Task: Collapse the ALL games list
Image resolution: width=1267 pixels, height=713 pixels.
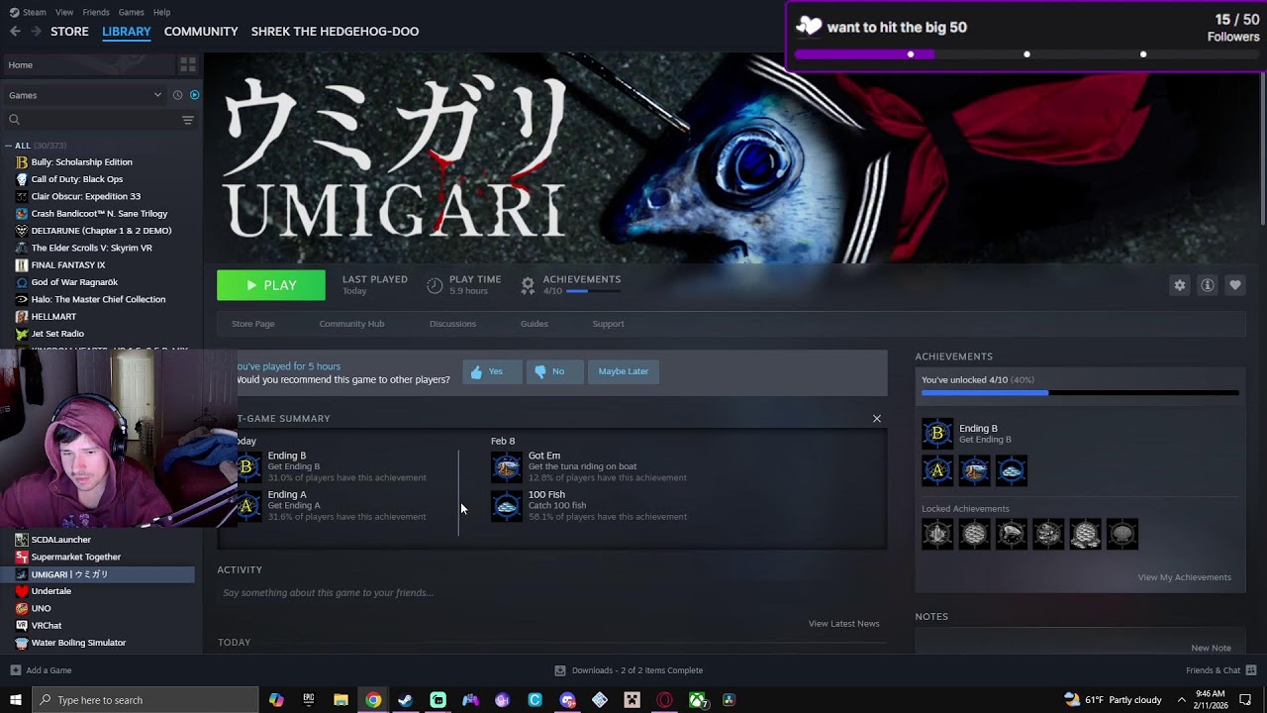Action: [x=9, y=146]
